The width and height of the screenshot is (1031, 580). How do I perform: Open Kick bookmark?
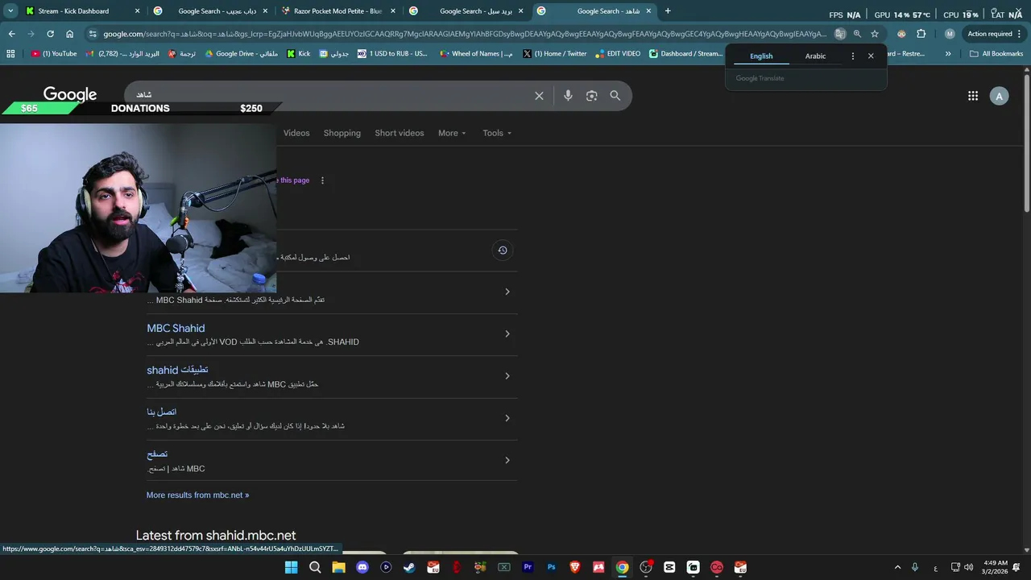pyautogui.click(x=298, y=54)
